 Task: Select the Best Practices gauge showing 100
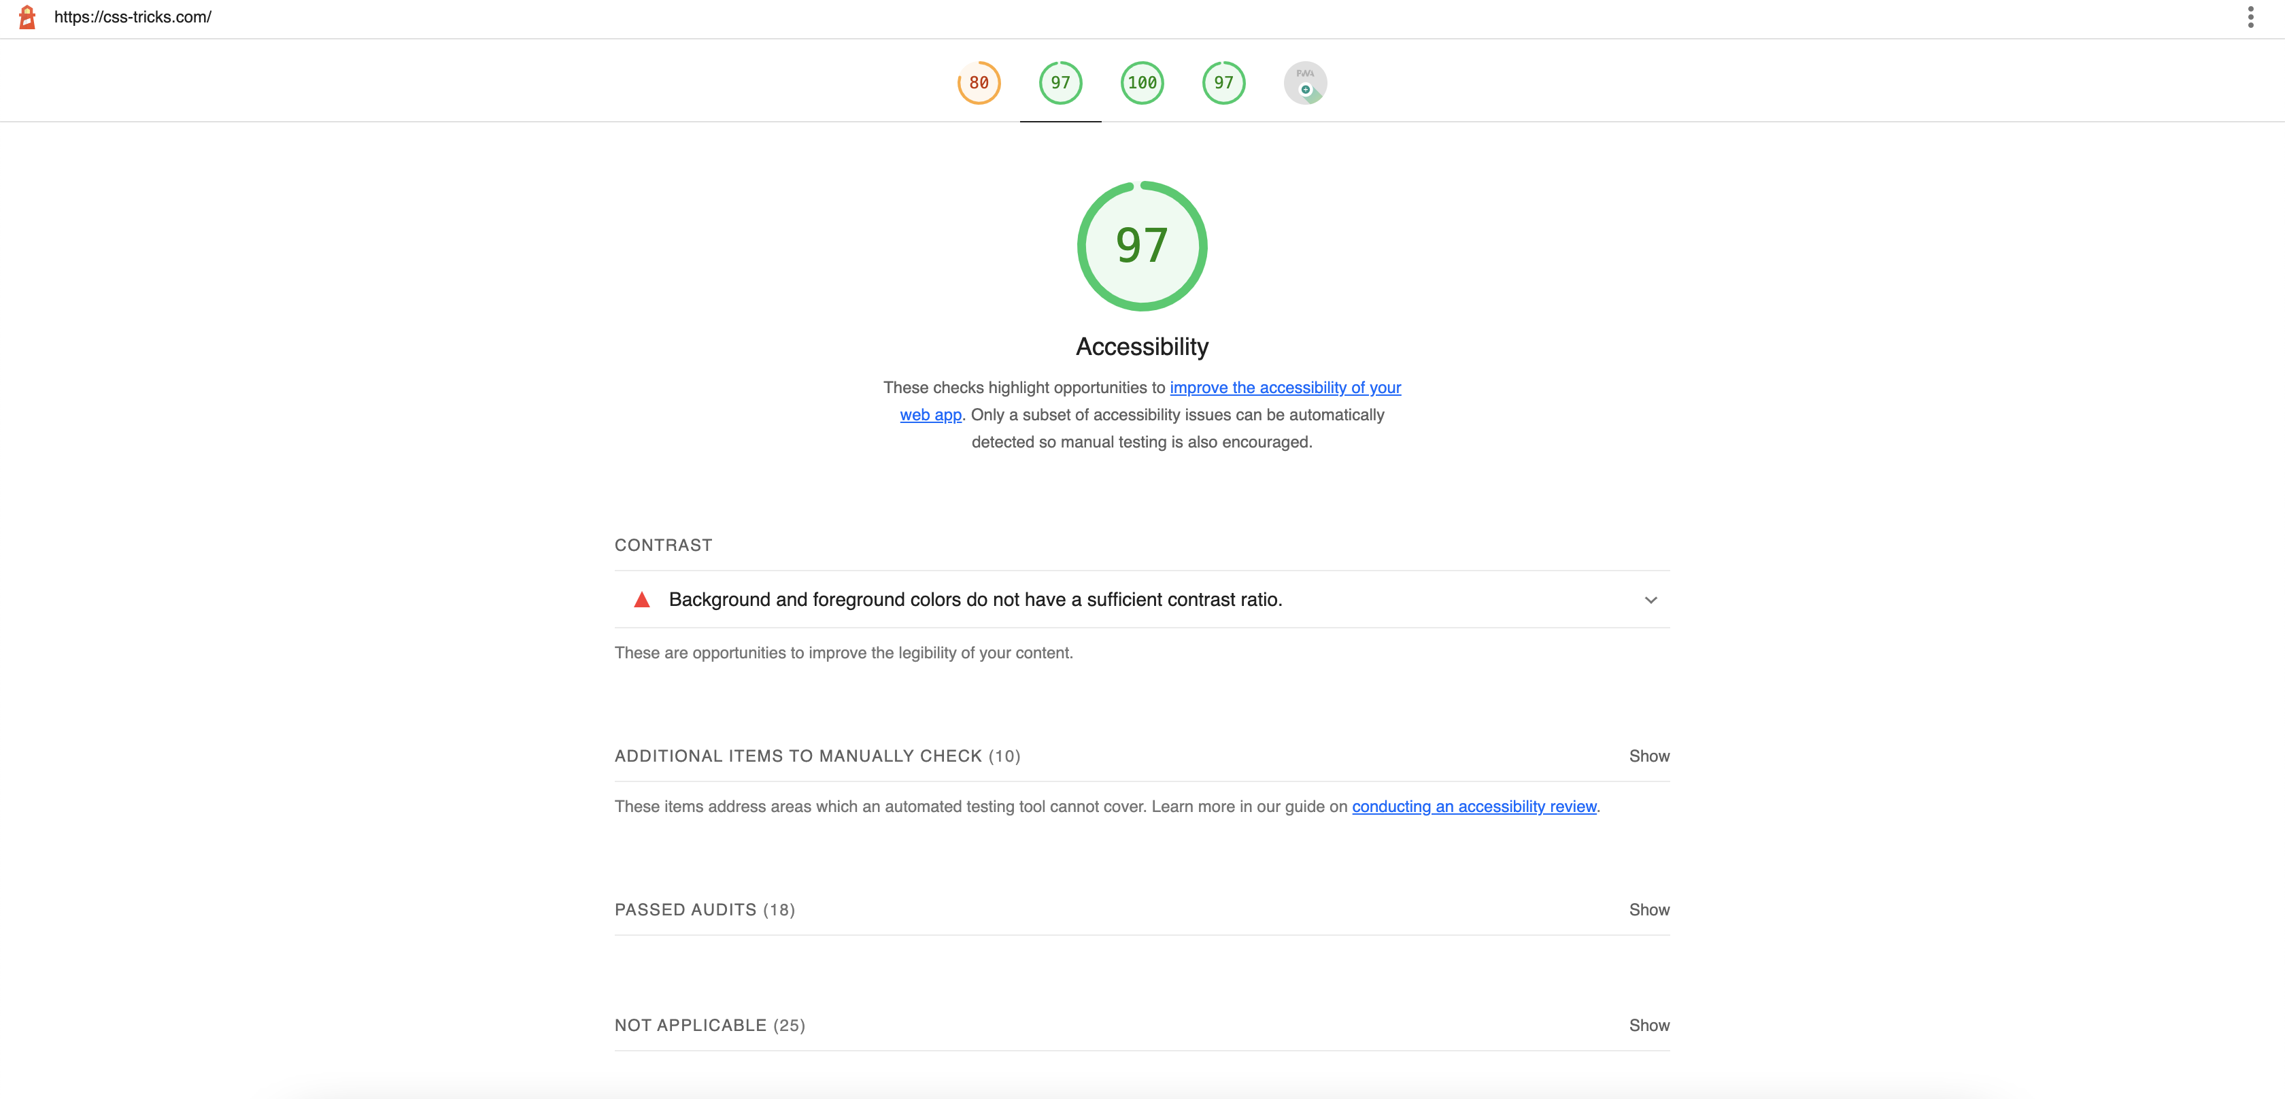click(1142, 82)
